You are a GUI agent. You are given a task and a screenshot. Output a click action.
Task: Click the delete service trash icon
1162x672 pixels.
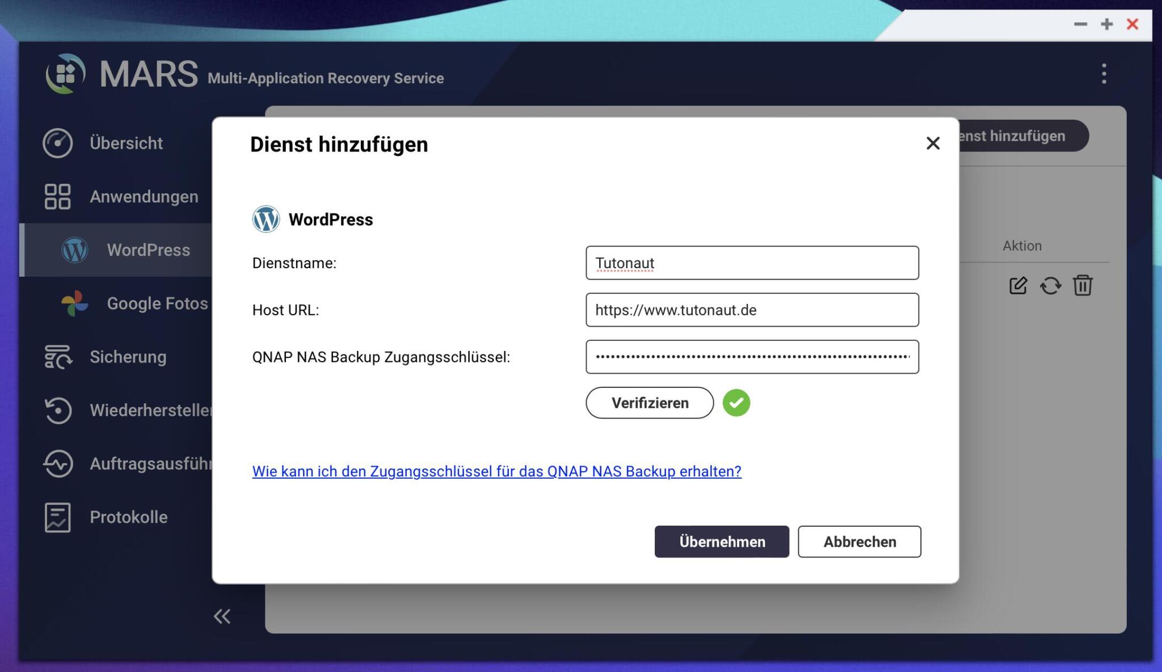(1083, 285)
